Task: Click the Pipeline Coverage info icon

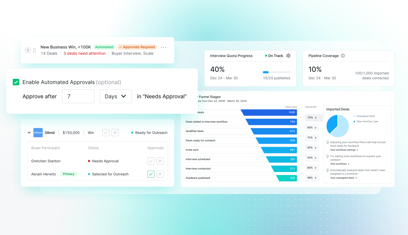Action: [x=343, y=56]
